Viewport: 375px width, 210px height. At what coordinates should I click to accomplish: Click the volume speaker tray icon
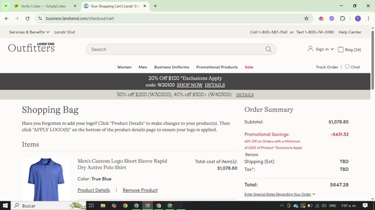324,205
